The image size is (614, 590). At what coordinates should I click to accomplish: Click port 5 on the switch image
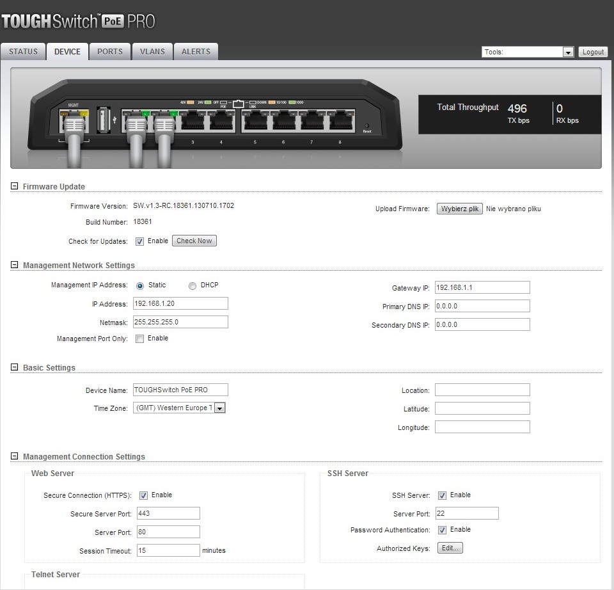click(x=255, y=122)
